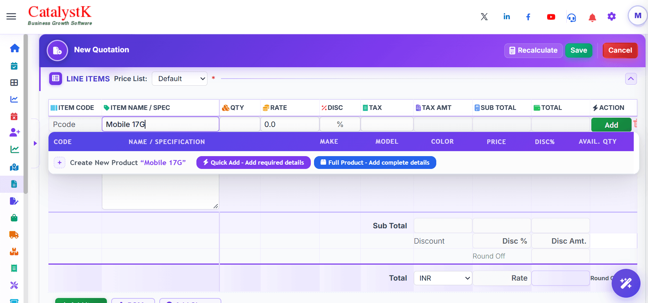Screen dimensions: 648x303
Task: Click the Rate field showing 0.0
Action: pos(290,124)
